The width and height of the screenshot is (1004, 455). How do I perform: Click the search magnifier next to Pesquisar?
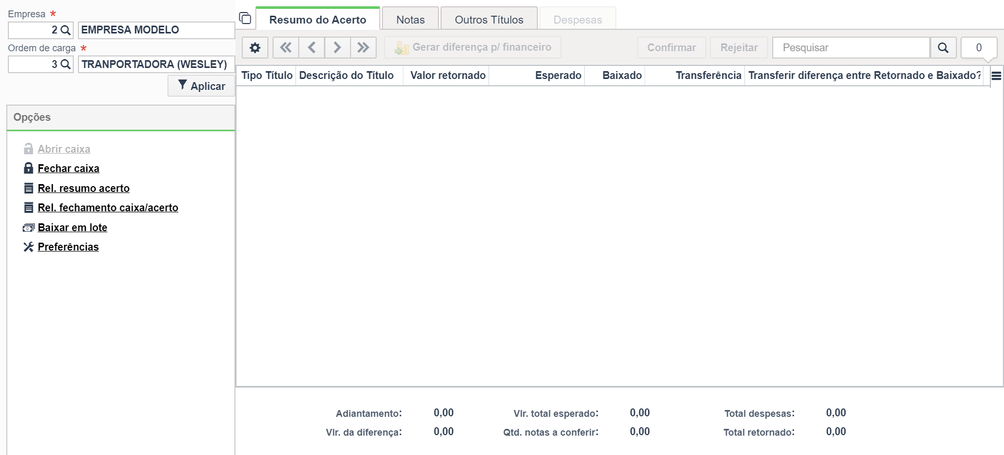tap(943, 48)
